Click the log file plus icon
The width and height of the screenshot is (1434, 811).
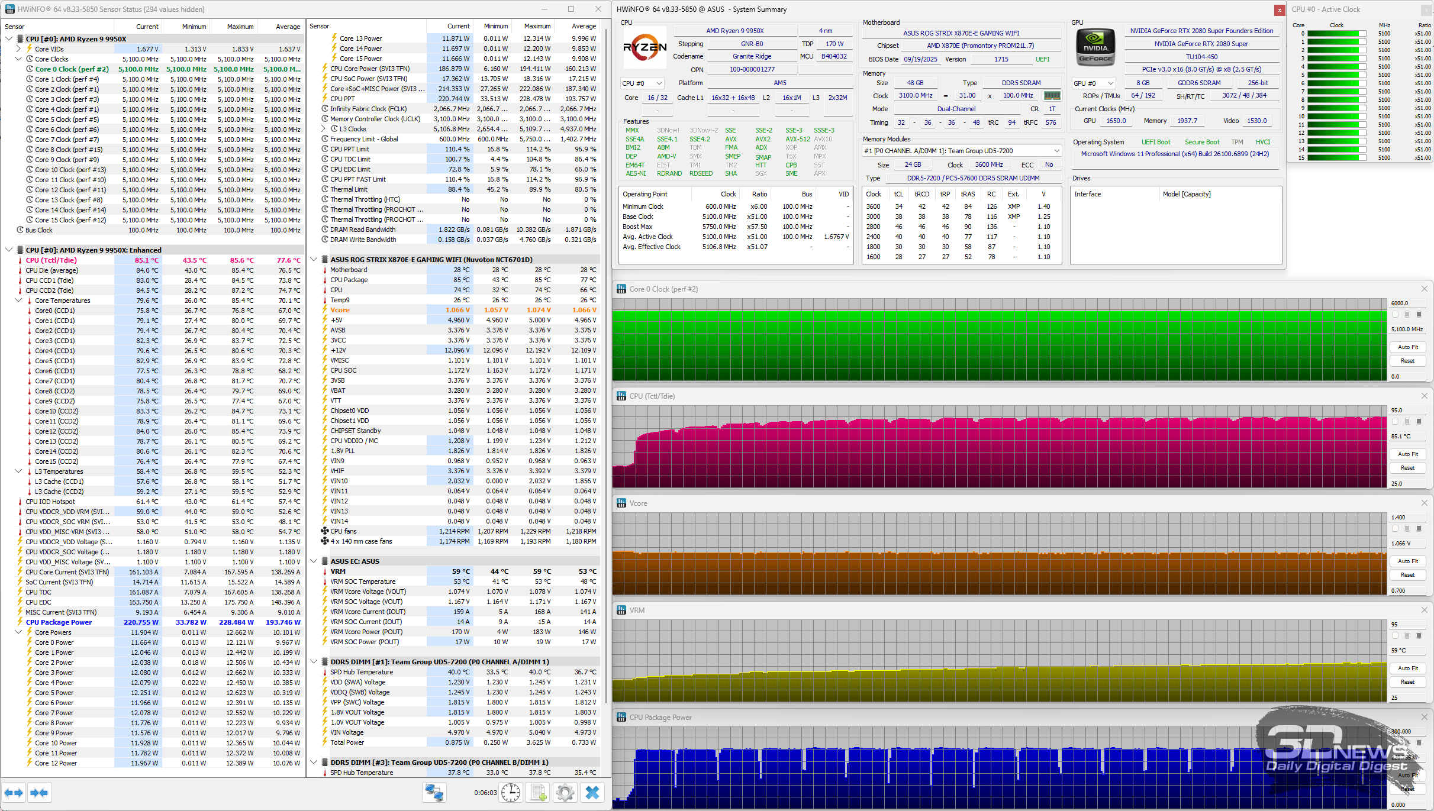(538, 793)
